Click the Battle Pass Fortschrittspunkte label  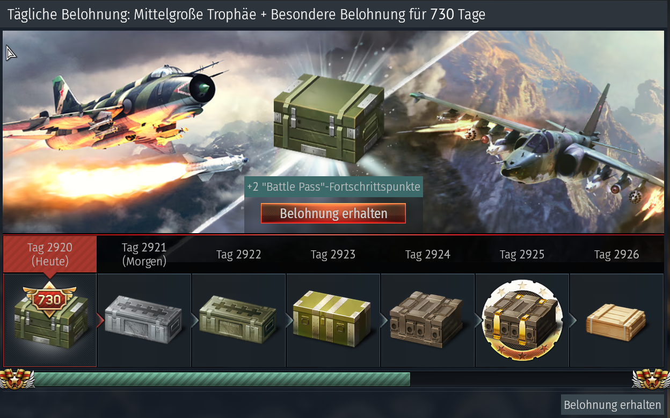(333, 187)
